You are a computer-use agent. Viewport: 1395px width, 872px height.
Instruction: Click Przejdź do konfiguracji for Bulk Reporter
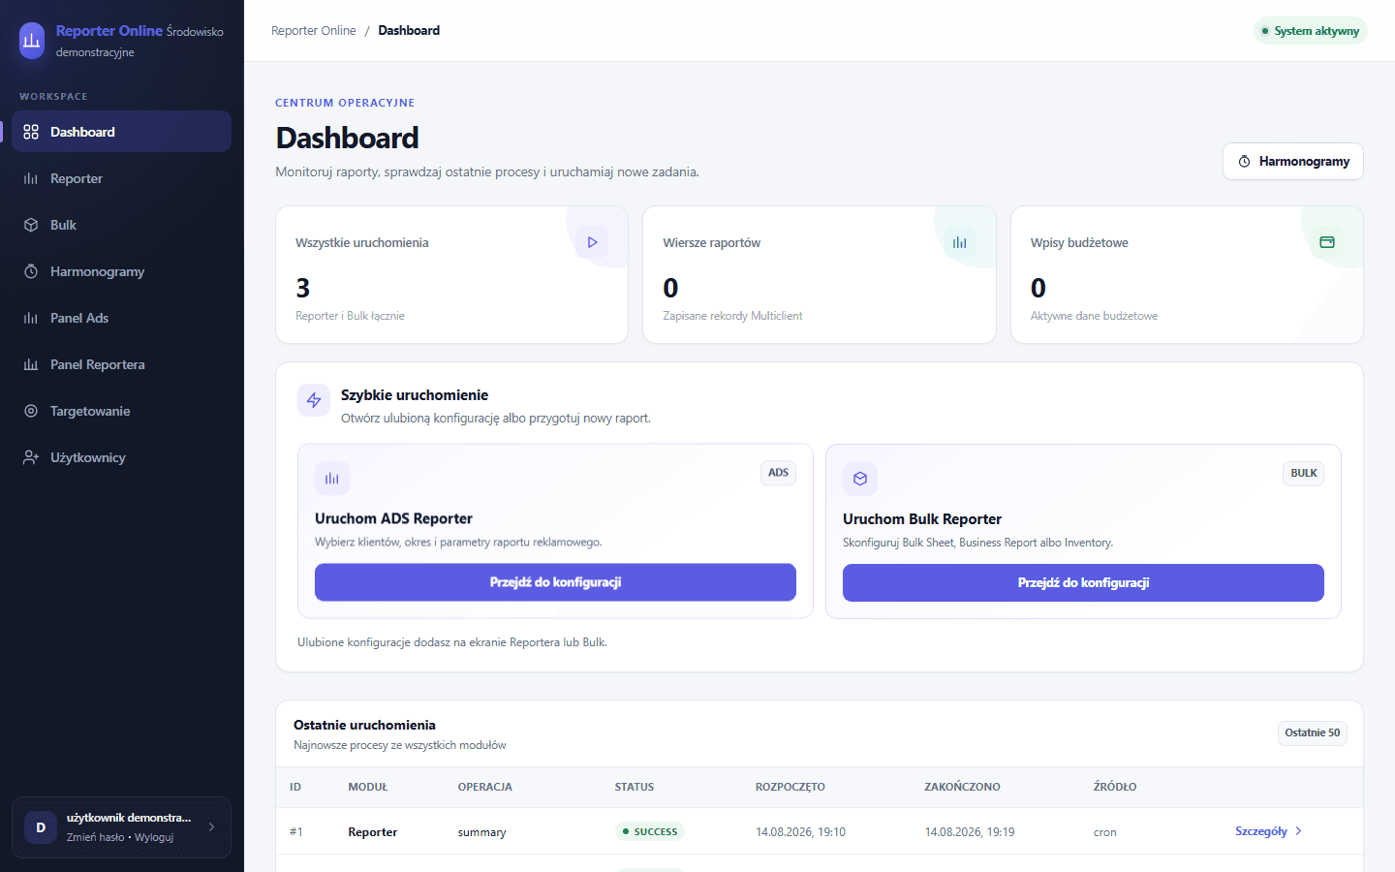pos(1083,583)
